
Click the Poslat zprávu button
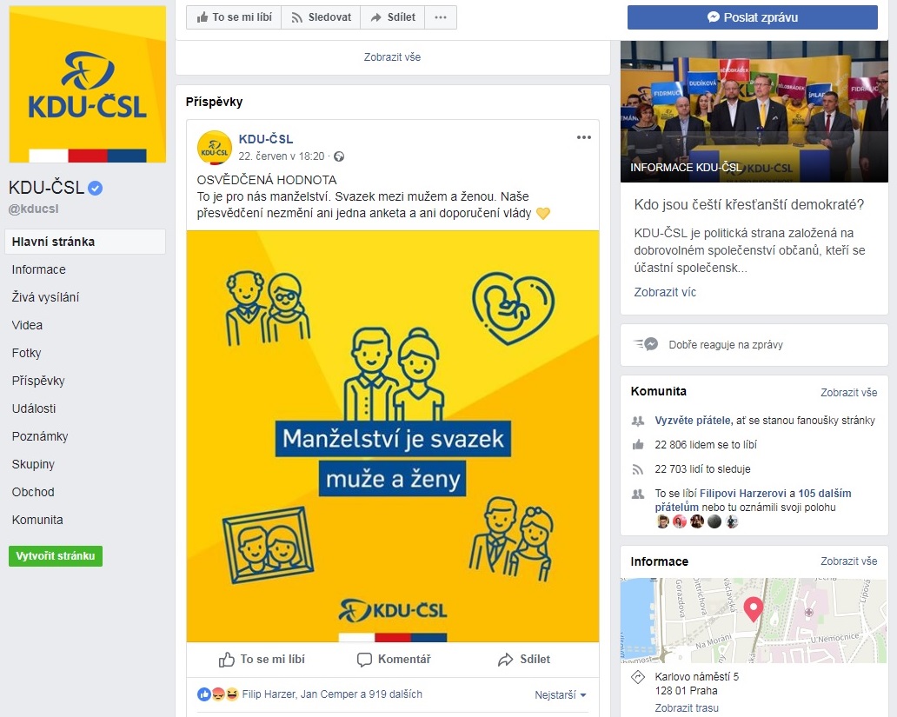coord(752,17)
